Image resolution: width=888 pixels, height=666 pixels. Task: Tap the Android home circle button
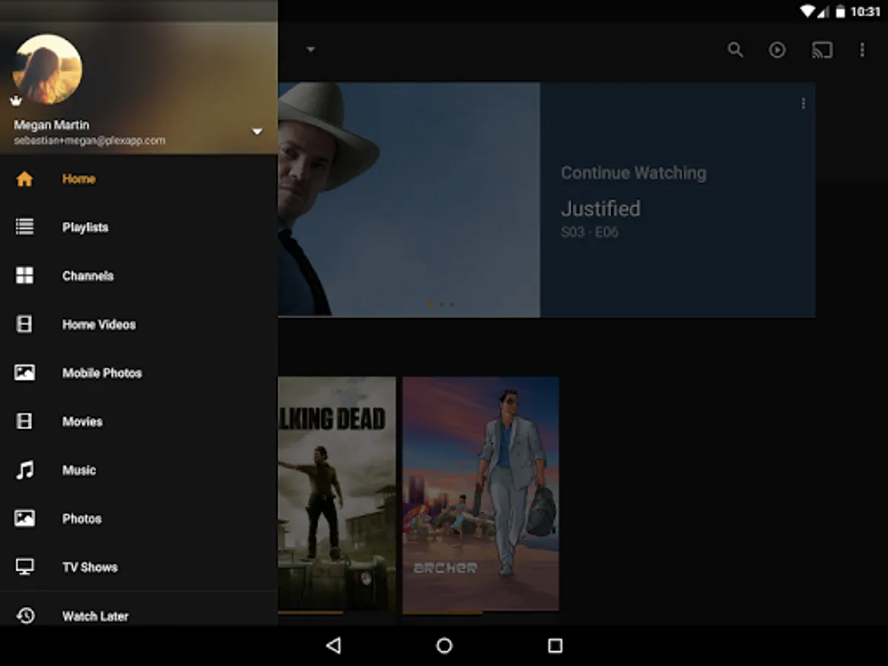click(x=444, y=646)
